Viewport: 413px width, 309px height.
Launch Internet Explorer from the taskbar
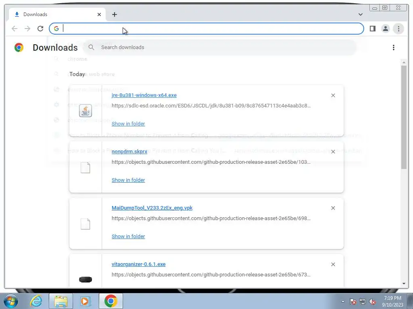click(x=36, y=301)
